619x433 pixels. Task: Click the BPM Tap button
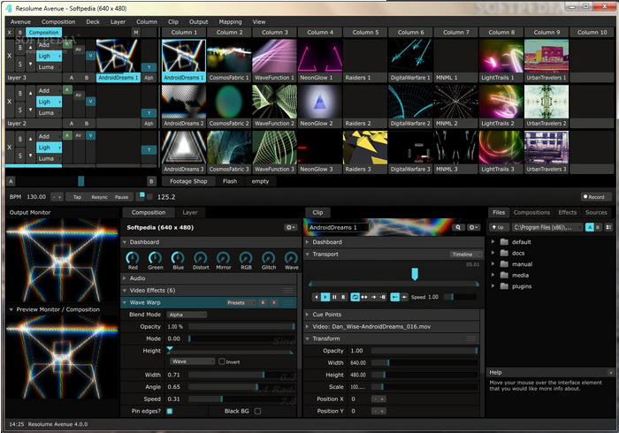tap(78, 197)
